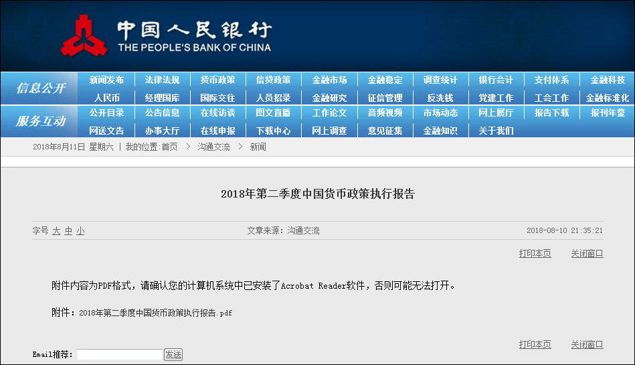Click 首页 in the breadcrumb

pyautogui.click(x=169, y=147)
